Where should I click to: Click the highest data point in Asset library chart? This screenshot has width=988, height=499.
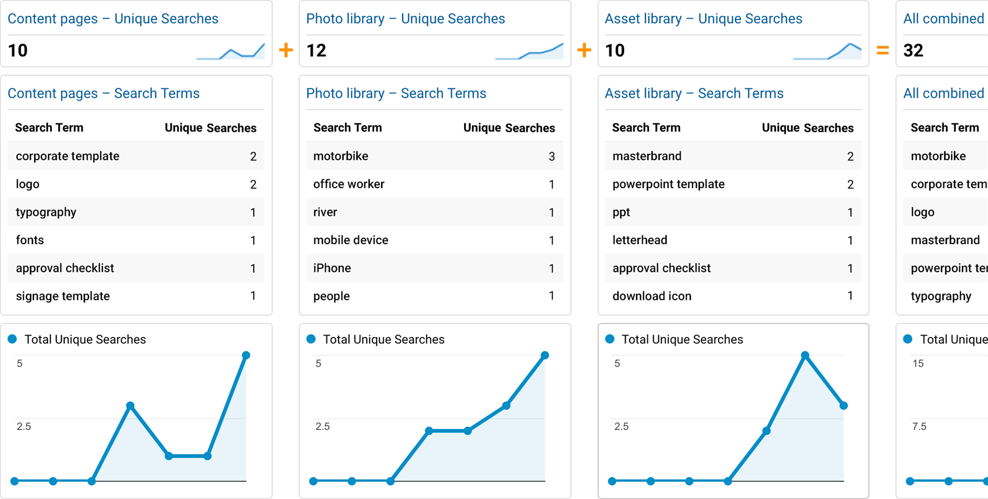click(805, 355)
